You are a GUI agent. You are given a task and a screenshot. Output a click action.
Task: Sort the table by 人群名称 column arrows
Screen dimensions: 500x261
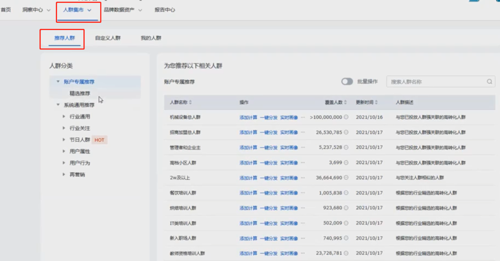pos(190,102)
